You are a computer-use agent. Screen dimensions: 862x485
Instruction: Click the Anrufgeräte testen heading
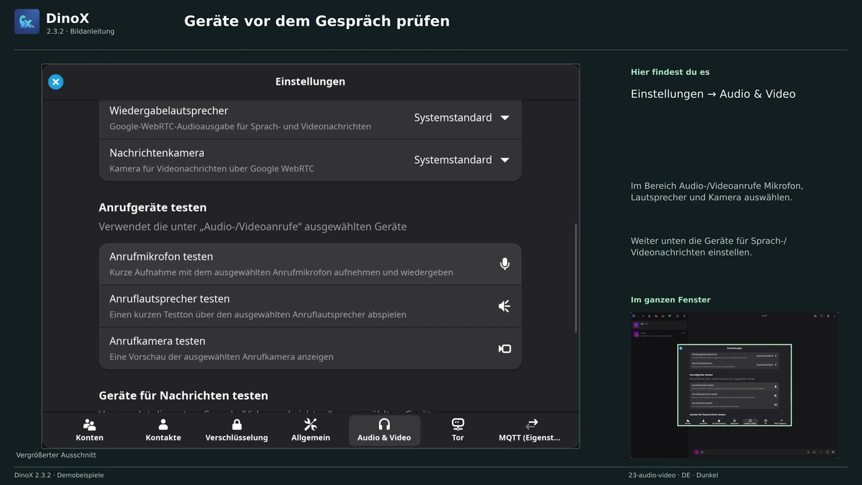pos(153,207)
